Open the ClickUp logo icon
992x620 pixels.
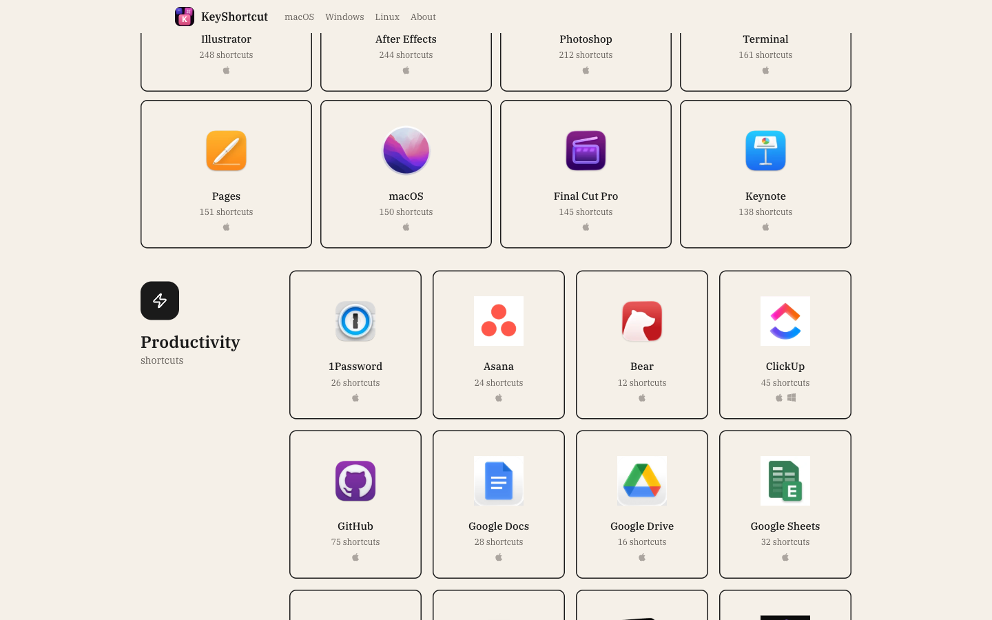tap(785, 321)
